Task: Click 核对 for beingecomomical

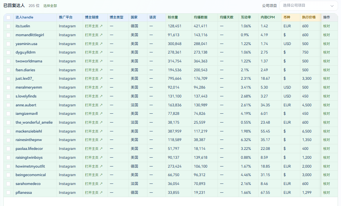Action: pyautogui.click(x=327, y=175)
